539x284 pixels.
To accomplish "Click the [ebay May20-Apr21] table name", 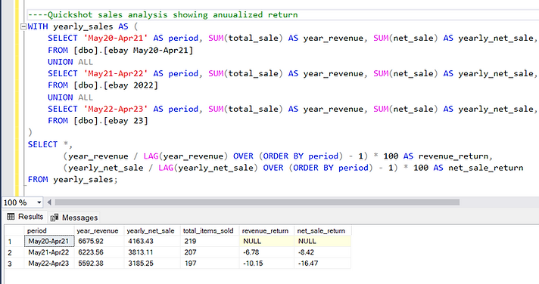I will tap(148, 51).
